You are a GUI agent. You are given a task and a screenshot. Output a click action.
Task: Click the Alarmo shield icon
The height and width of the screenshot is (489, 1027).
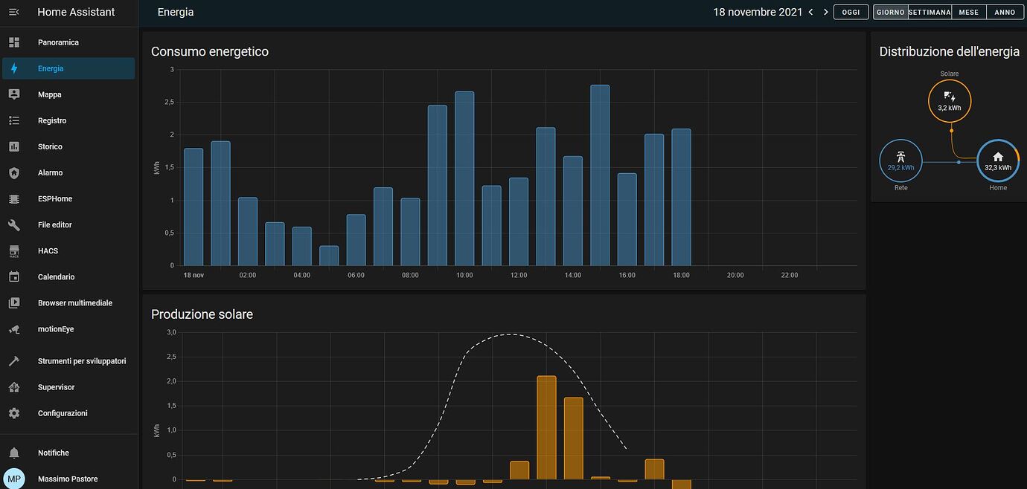14,172
